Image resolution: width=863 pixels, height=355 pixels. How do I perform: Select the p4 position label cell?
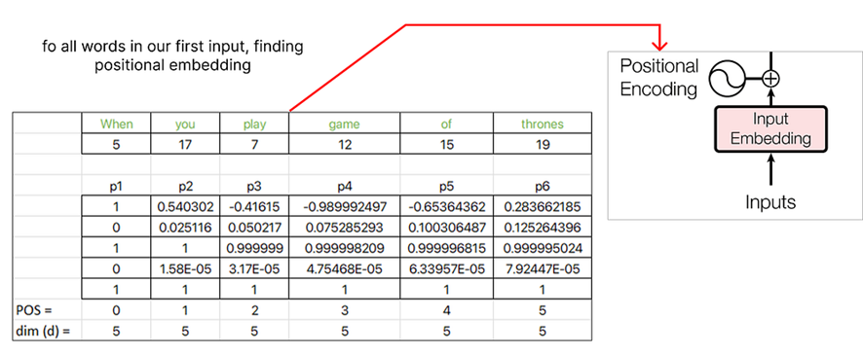point(344,187)
